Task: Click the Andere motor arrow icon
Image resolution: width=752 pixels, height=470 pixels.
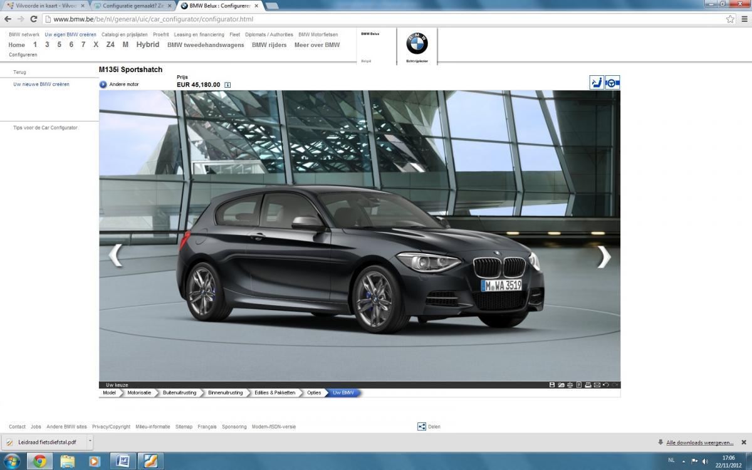Action: 103,84
